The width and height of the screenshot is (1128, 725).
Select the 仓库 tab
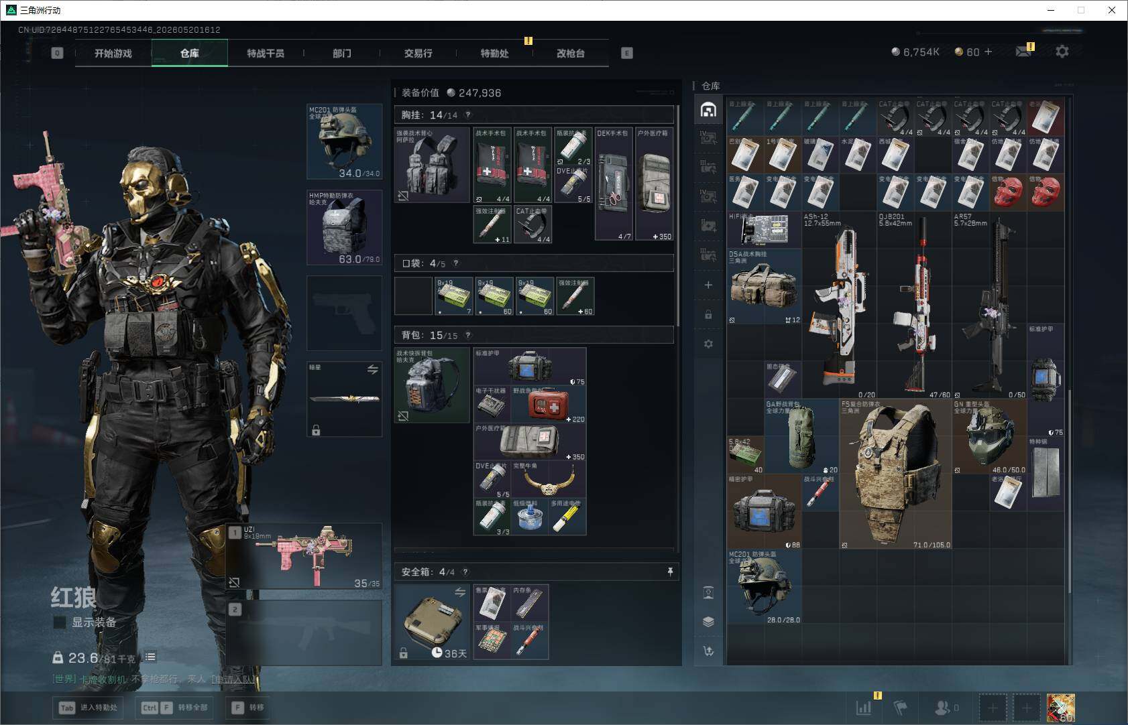click(190, 53)
